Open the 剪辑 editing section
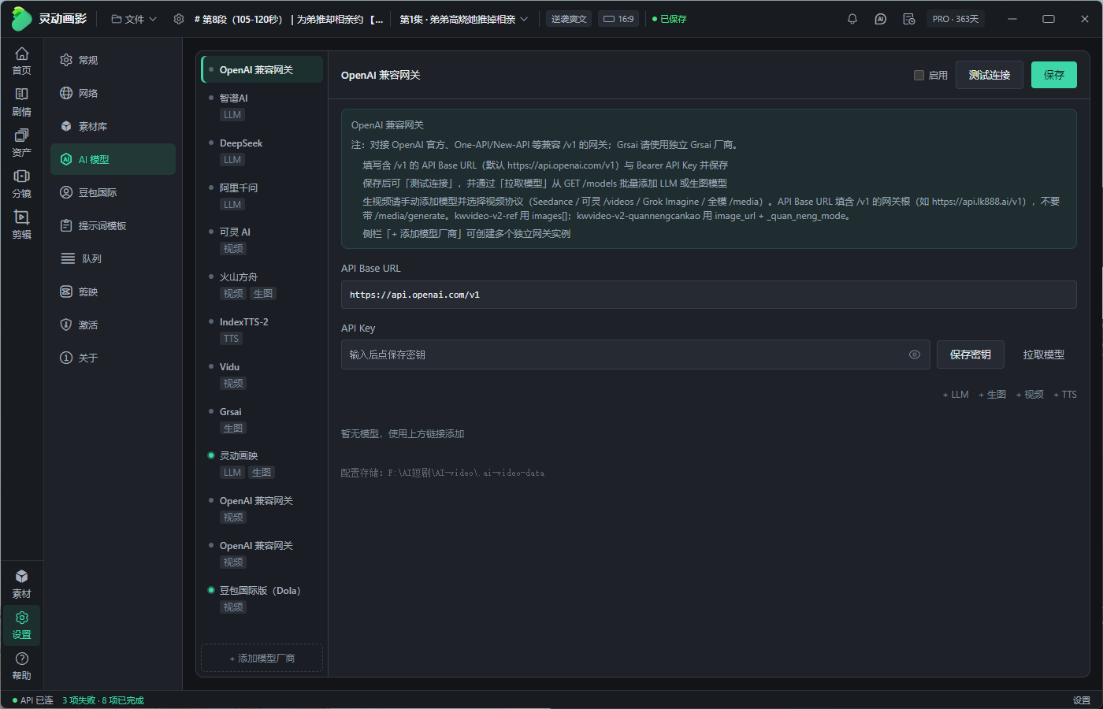 [x=21, y=225]
